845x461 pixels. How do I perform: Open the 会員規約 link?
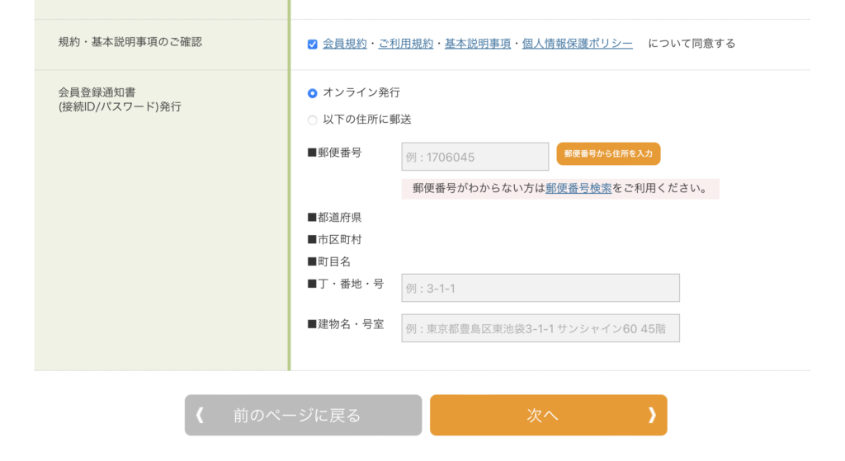click(344, 44)
